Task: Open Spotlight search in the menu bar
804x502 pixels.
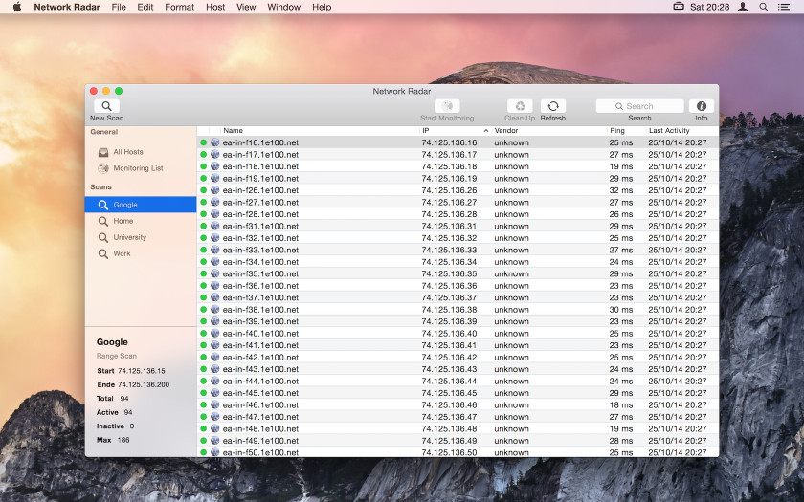Action: tap(764, 7)
